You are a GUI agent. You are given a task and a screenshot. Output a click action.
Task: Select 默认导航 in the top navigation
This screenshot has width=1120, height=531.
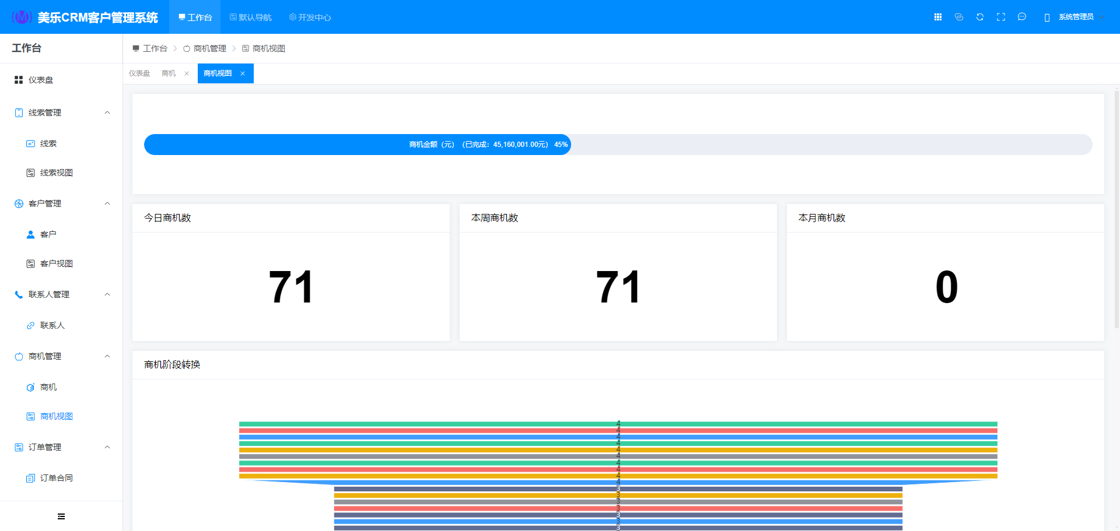point(251,17)
